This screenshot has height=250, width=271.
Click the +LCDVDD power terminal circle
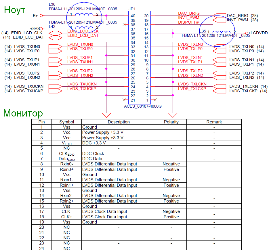click(x=247, y=33)
